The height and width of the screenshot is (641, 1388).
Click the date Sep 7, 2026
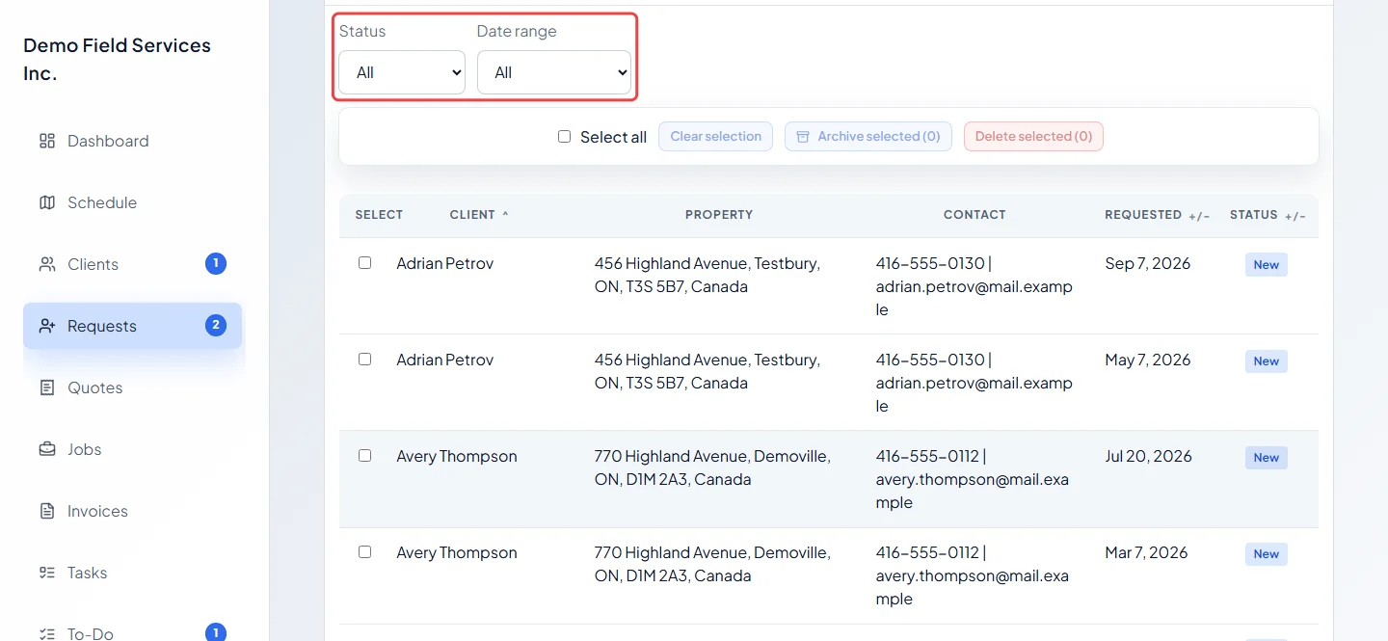(1147, 263)
